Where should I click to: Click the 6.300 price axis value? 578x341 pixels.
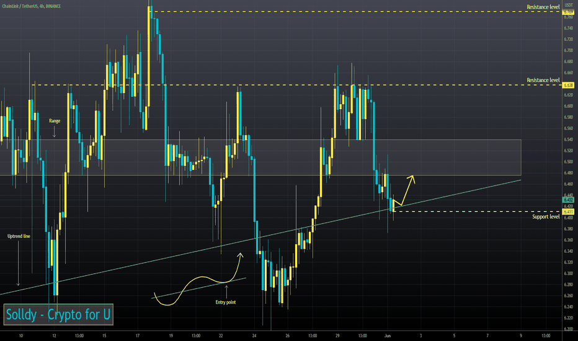tap(568, 273)
